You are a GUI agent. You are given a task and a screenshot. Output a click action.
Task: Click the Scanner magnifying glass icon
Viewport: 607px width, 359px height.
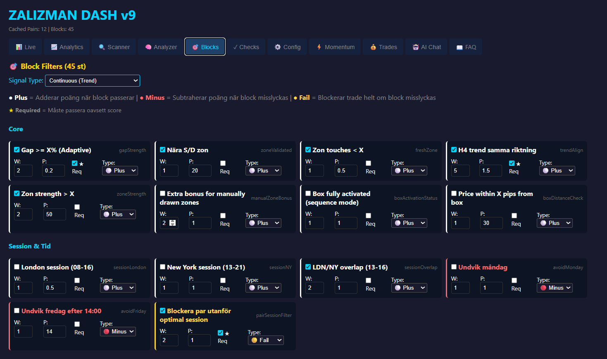pyautogui.click(x=102, y=47)
